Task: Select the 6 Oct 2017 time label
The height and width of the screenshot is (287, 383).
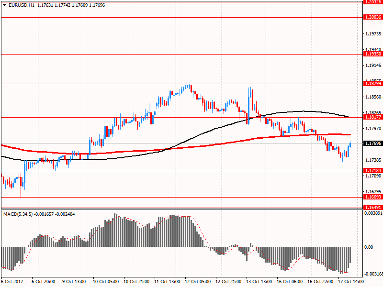Action: [12, 281]
